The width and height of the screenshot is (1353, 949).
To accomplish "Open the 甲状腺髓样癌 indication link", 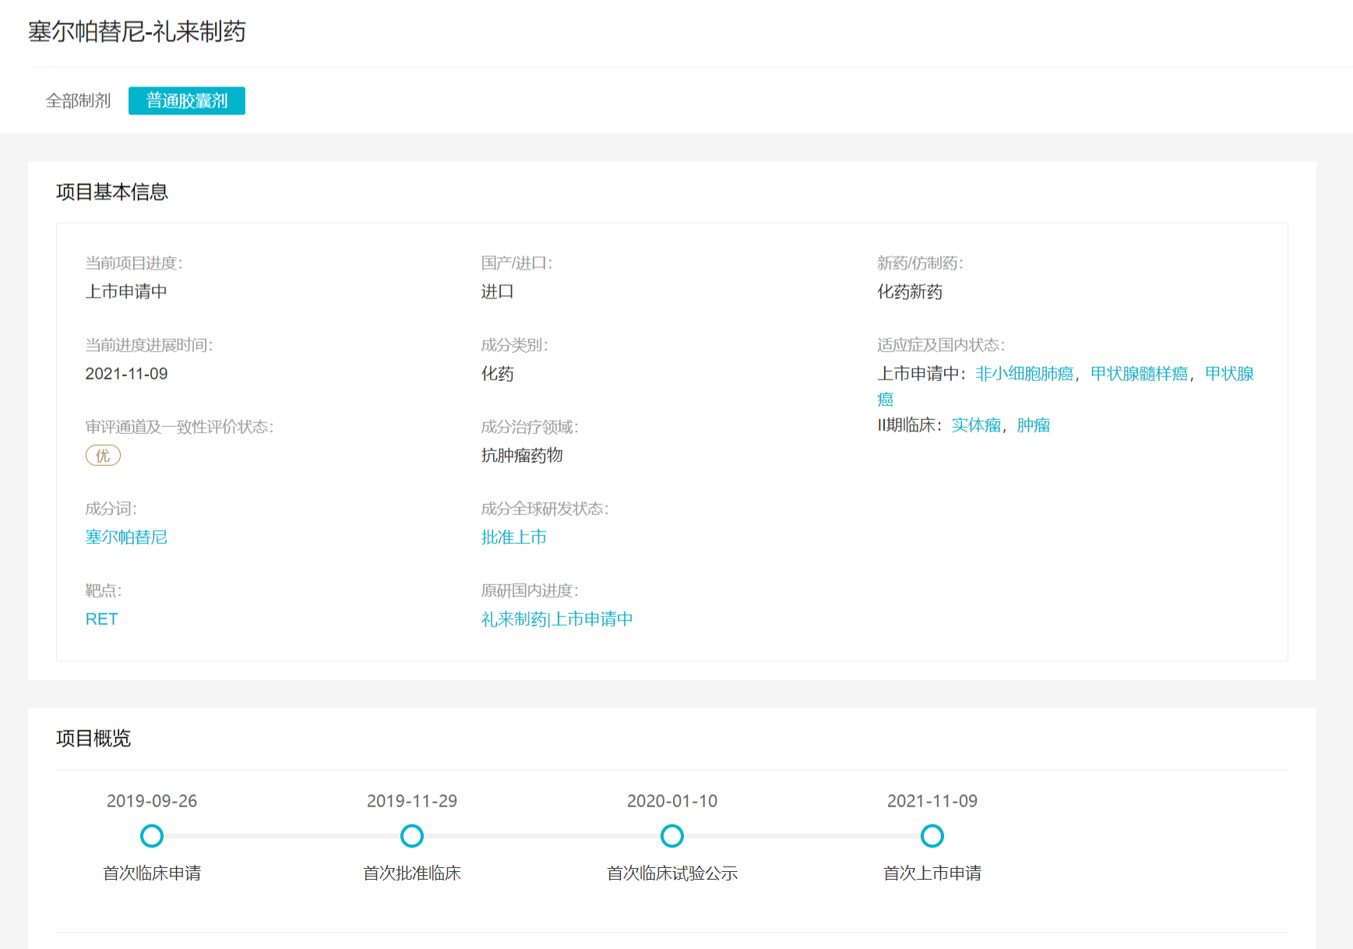I will point(1139,374).
